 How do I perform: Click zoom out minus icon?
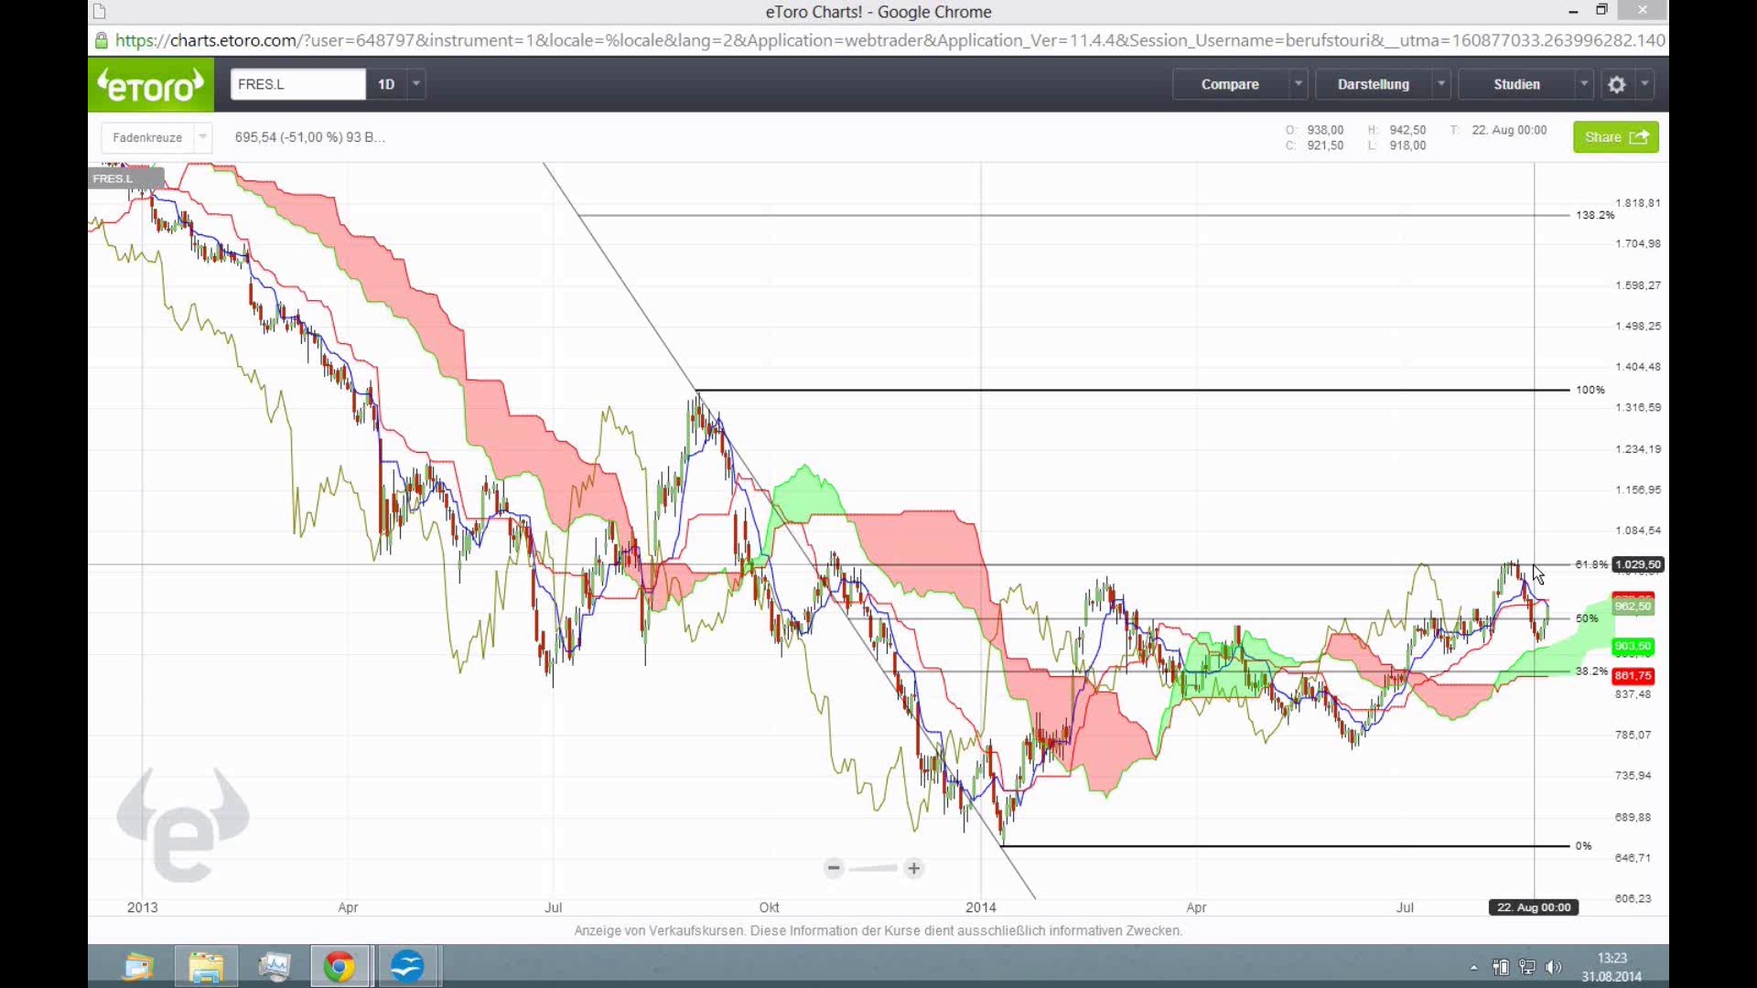point(834,868)
